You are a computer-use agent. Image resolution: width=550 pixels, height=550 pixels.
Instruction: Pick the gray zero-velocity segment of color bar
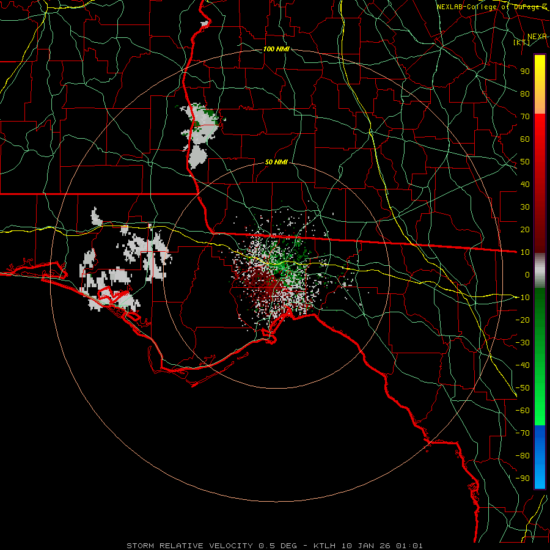pyautogui.click(x=540, y=271)
